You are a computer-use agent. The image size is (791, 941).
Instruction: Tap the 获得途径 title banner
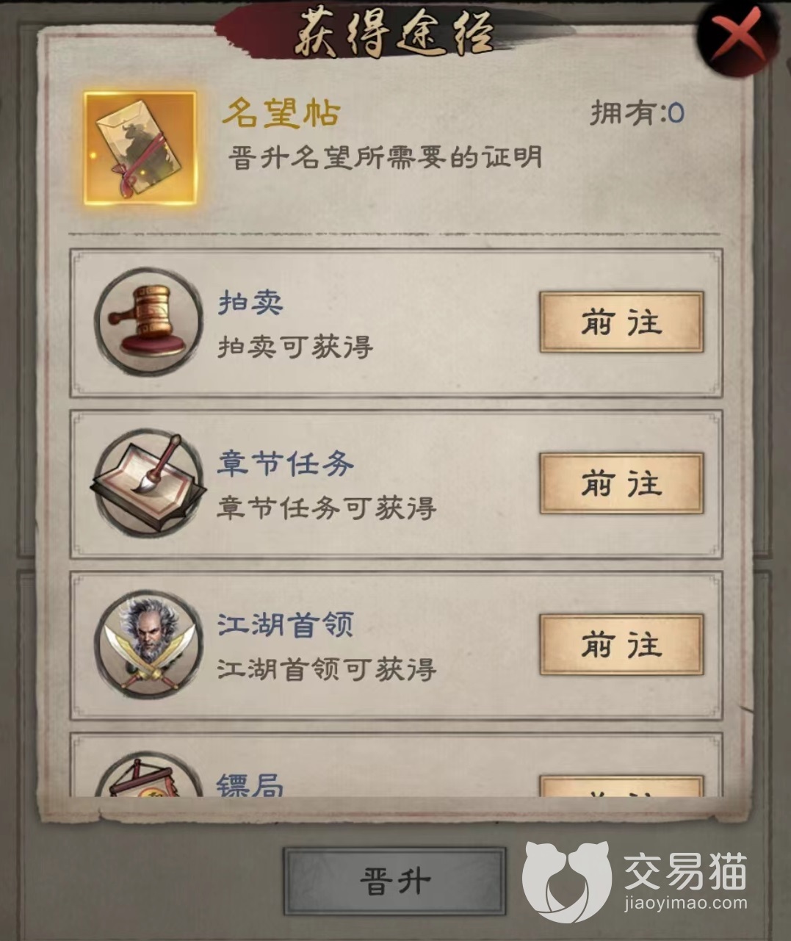pos(394,33)
